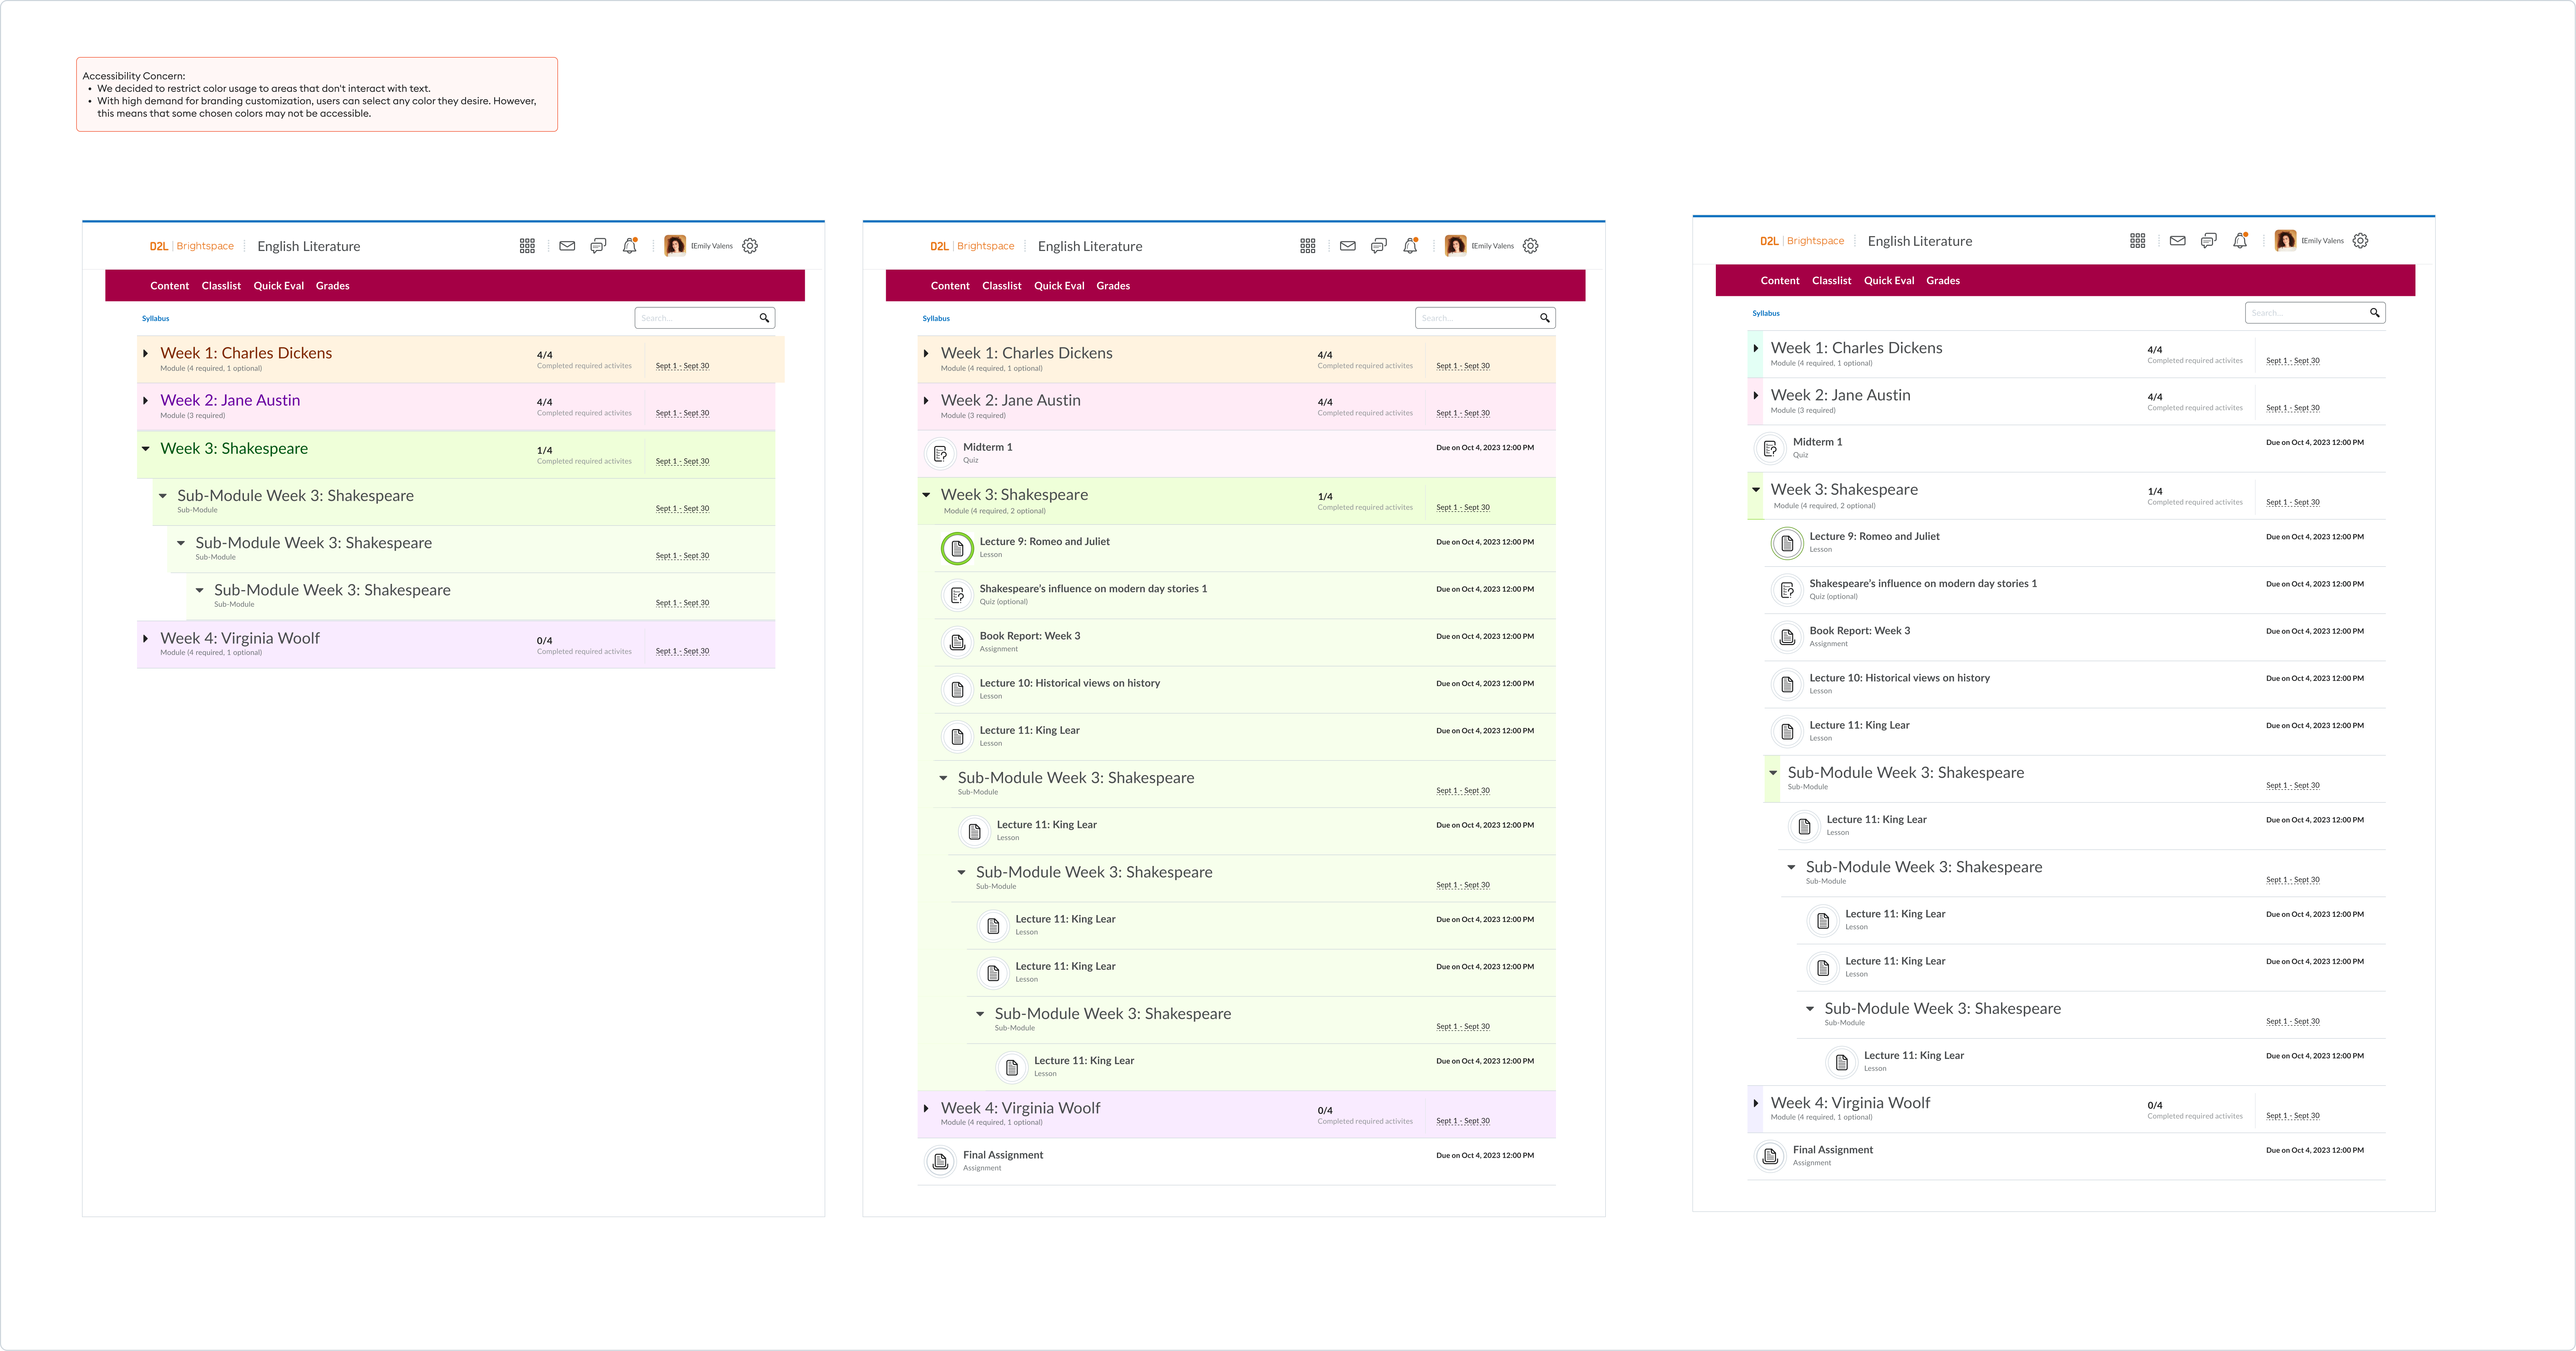Collapse Week 3: Shakespeare in middle mockup
Viewport: 2576px width, 1351px height.
coord(926,495)
